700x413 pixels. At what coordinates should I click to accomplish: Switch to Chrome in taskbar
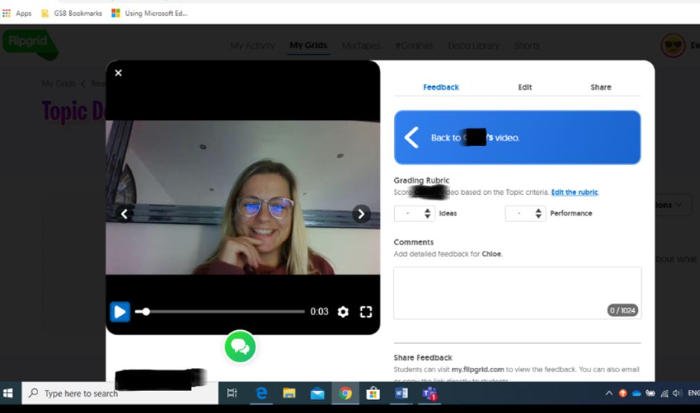pyautogui.click(x=345, y=393)
